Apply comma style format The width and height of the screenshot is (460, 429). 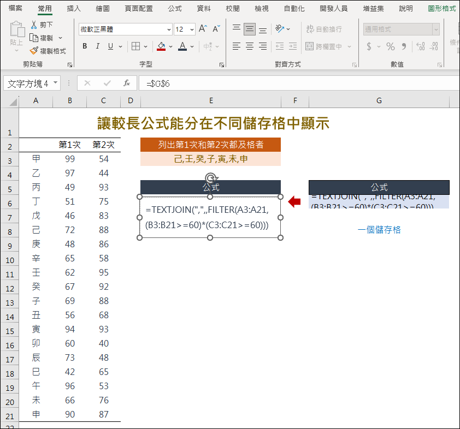[x=404, y=46]
